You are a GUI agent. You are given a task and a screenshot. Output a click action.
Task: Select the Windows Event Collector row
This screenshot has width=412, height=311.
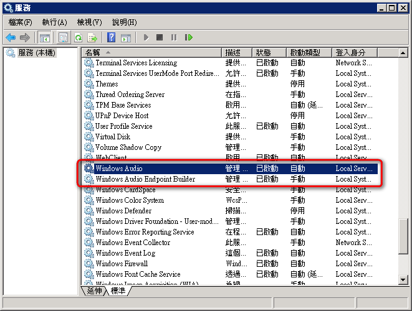tap(231, 243)
